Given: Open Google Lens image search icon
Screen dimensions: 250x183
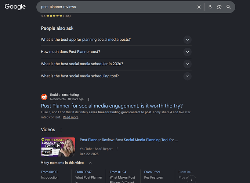Looking at the screenshot, I should point(219,7).
